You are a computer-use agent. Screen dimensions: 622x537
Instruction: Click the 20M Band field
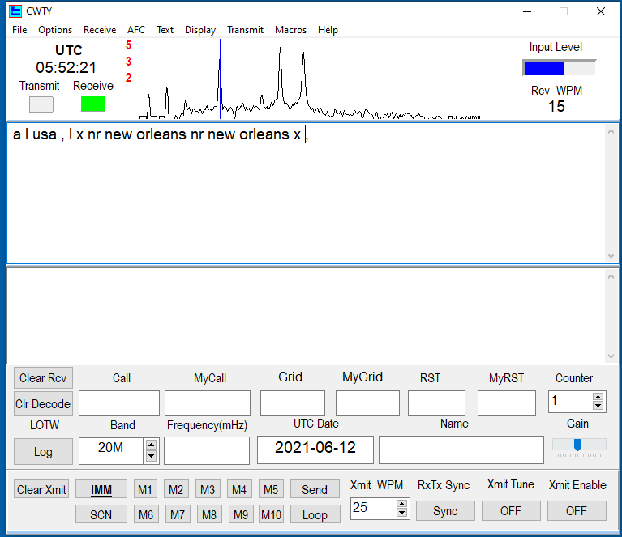[x=111, y=450]
